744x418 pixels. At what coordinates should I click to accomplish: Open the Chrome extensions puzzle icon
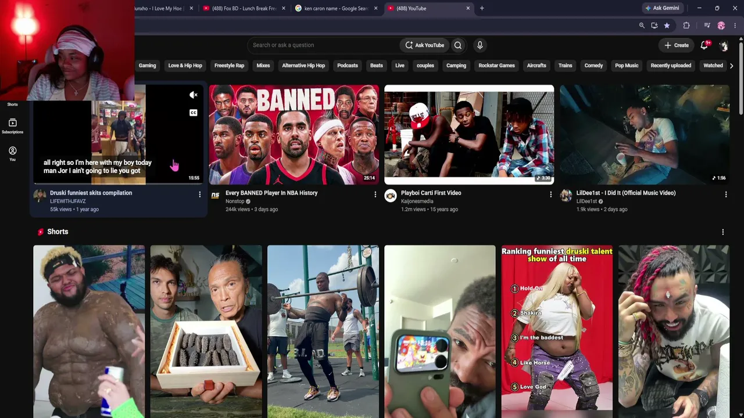(x=686, y=26)
